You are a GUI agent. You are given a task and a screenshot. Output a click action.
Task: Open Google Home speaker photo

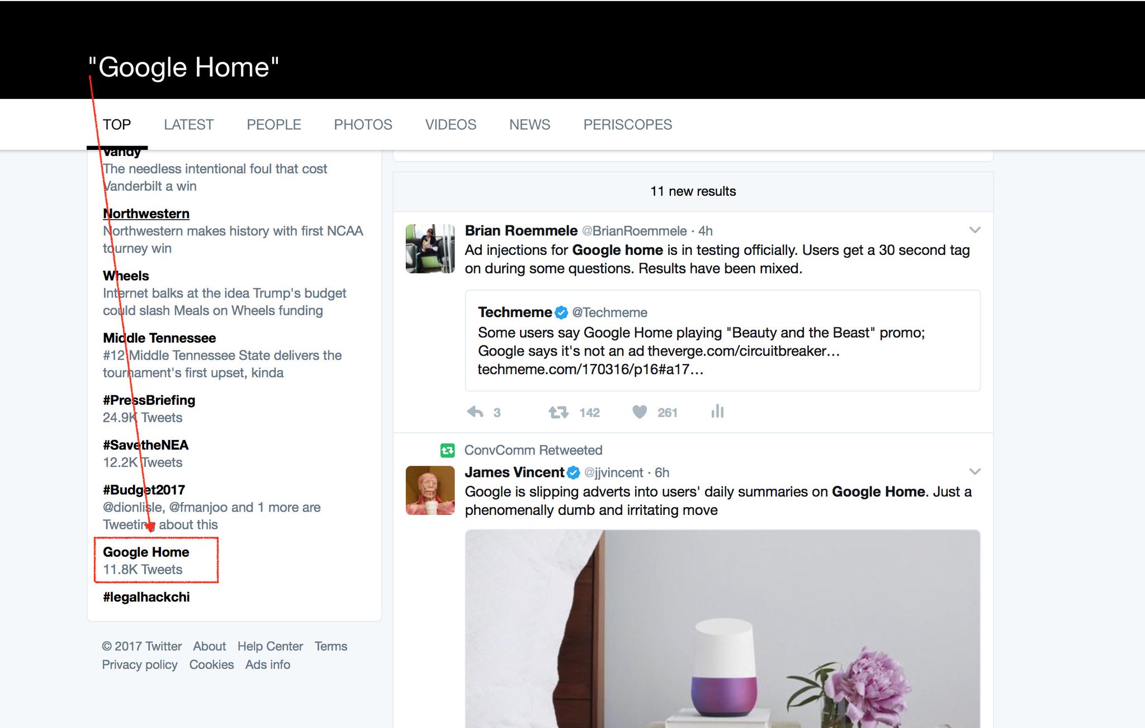coord(722,628)
